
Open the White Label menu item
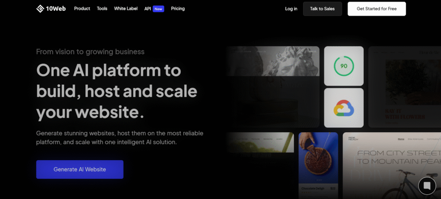tap(126, 9)
